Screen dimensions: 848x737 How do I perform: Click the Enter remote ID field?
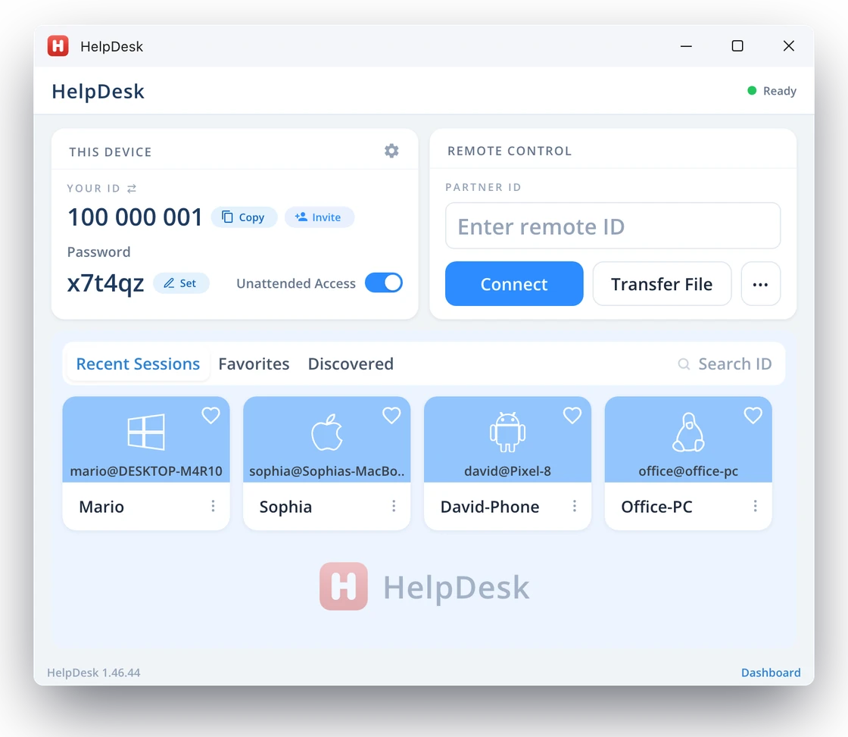coord(613,226)
